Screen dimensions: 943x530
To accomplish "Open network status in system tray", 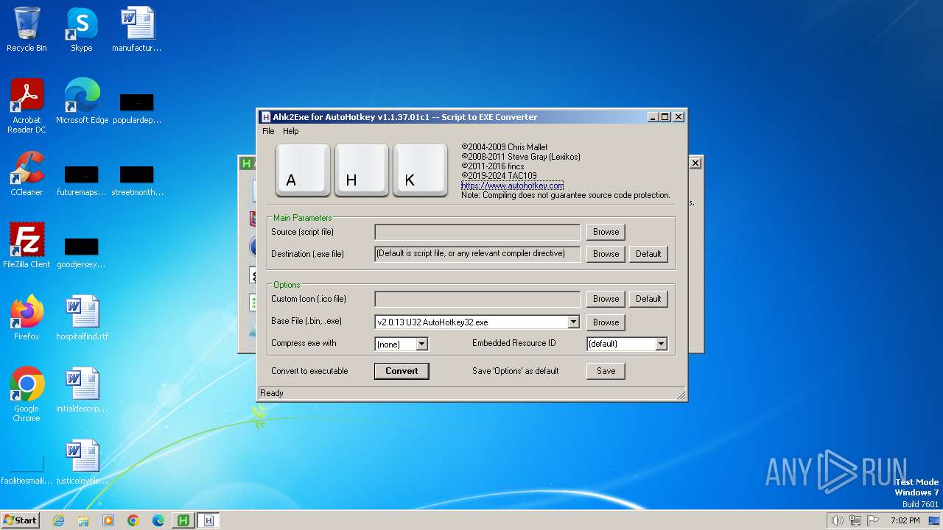I will tap(856, 520).
